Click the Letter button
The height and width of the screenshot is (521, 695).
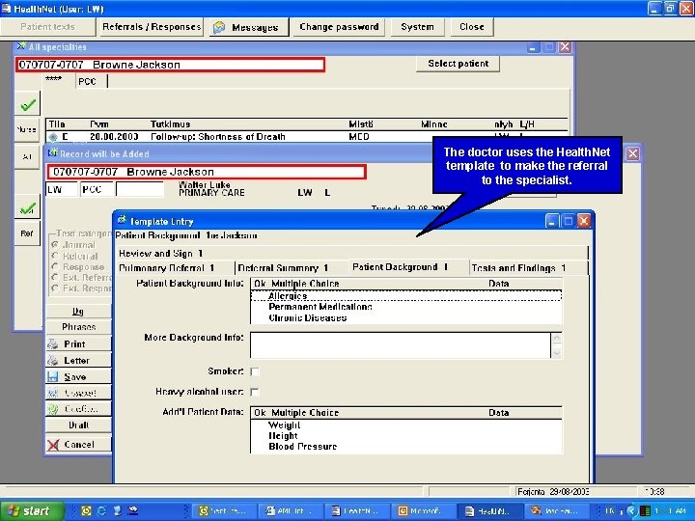(x=78, y=360)
